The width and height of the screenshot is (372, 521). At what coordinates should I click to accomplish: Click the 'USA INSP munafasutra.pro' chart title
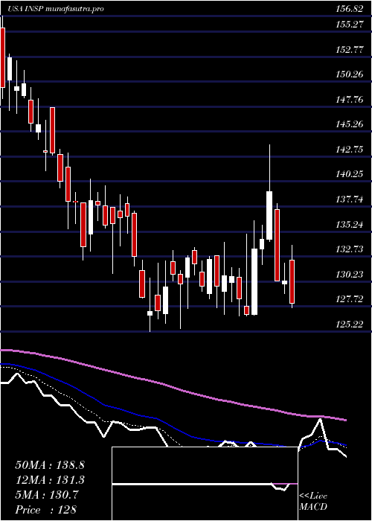(56, 9)
